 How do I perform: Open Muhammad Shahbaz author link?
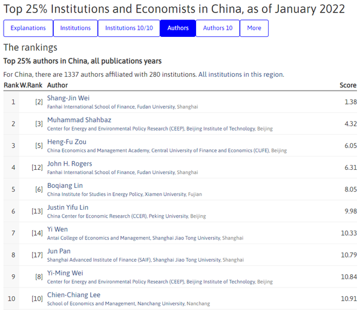(79, 120)
